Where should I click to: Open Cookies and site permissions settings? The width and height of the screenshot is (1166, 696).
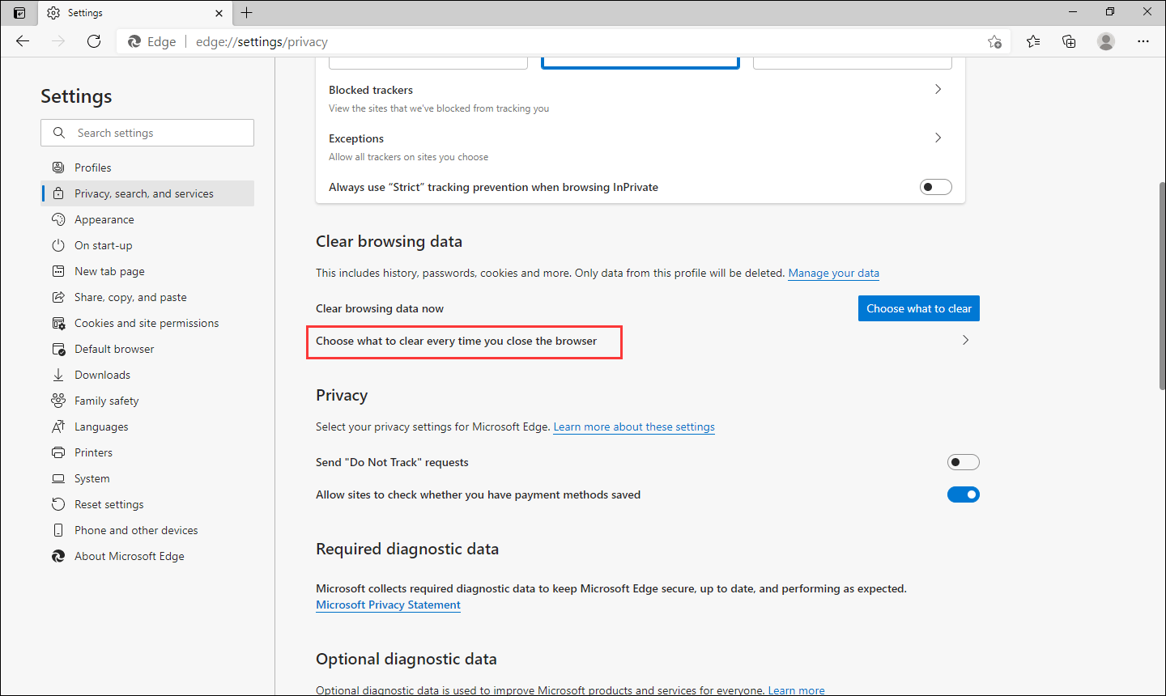click(58, 322)
